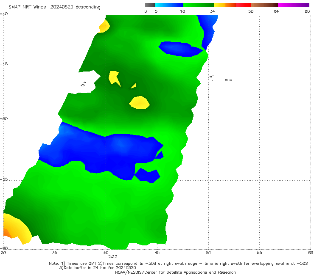Image resolution: width=314 pixels, height=275 pixels.
Task: Click the longitude axis label "60"
Action: (311, 253)
